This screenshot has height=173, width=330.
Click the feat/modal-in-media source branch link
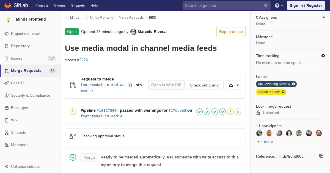[x=103, y=85]
